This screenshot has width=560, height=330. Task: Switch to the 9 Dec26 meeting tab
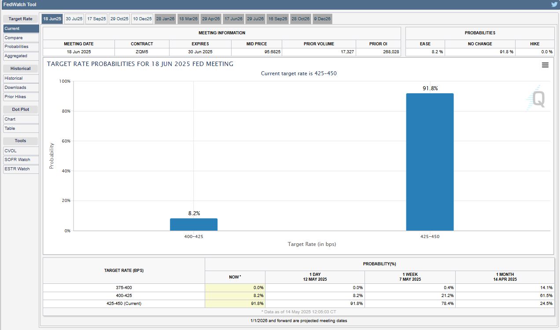click(322, 19)
